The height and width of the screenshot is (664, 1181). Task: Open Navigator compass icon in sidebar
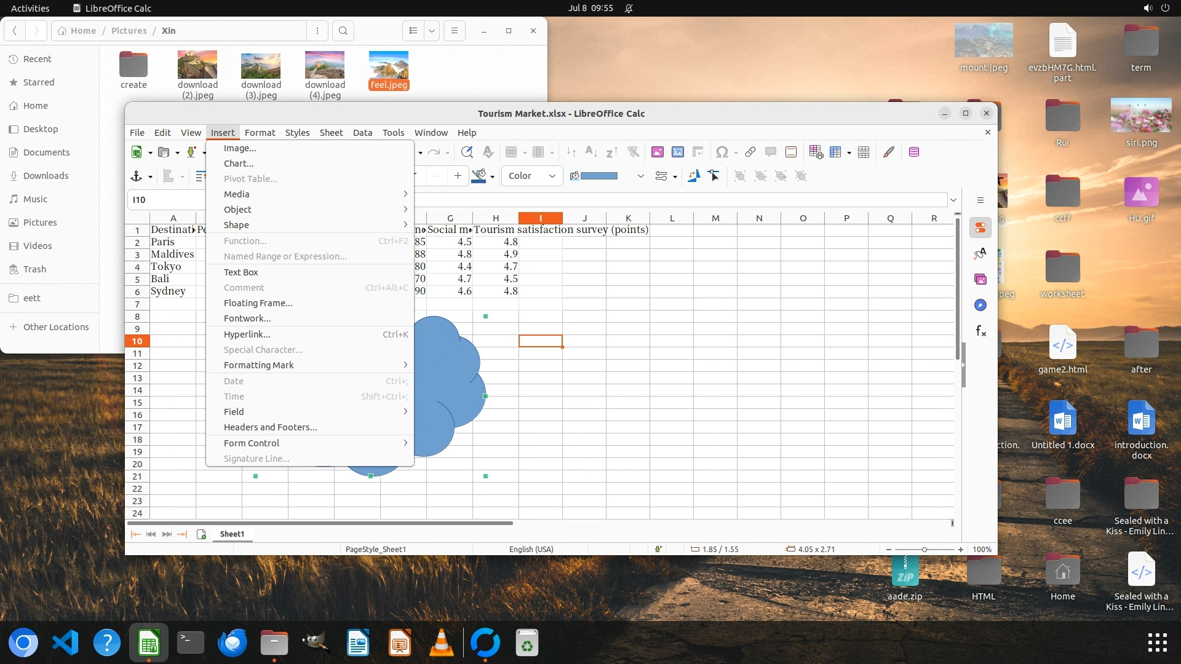click(980, 306)
